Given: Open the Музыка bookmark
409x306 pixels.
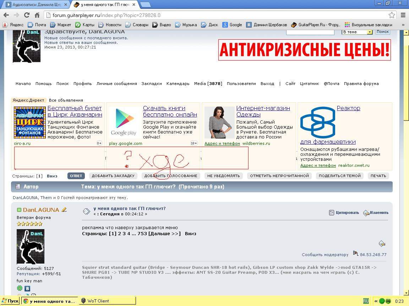Looking at the screenshot, I should [186, 25].
